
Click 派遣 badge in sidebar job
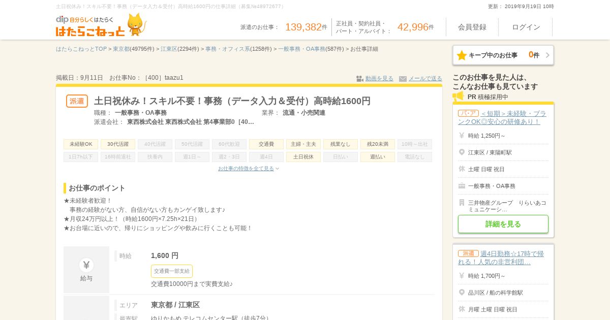pyautogui.click(x=468, y=253)
